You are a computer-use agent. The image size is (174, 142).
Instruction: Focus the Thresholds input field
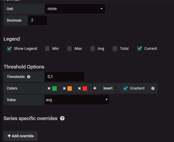tap(65, 77)
